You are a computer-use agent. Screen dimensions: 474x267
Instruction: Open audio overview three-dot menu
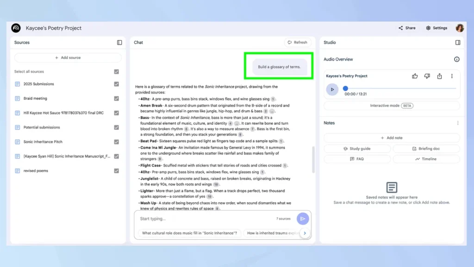click(452, 76)
